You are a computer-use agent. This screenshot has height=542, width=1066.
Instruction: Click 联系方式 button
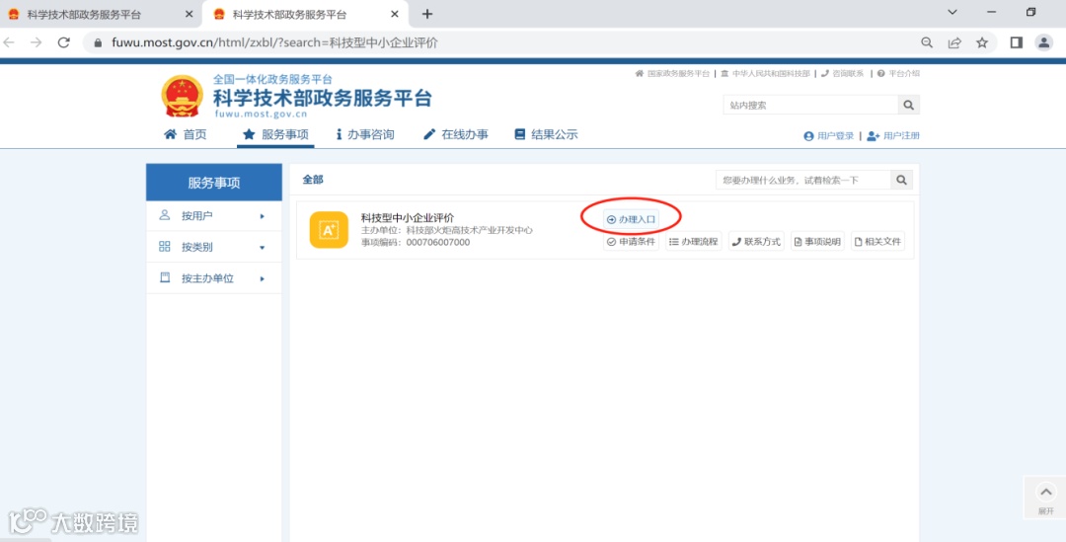tap(756, 242)
